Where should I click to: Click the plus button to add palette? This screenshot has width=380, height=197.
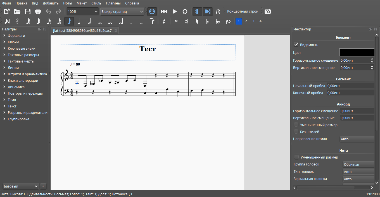tap(43, 186)
